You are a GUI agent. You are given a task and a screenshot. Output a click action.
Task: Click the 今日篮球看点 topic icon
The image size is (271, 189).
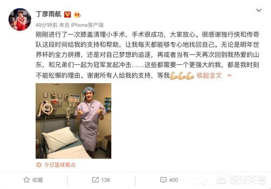(39, 165)
